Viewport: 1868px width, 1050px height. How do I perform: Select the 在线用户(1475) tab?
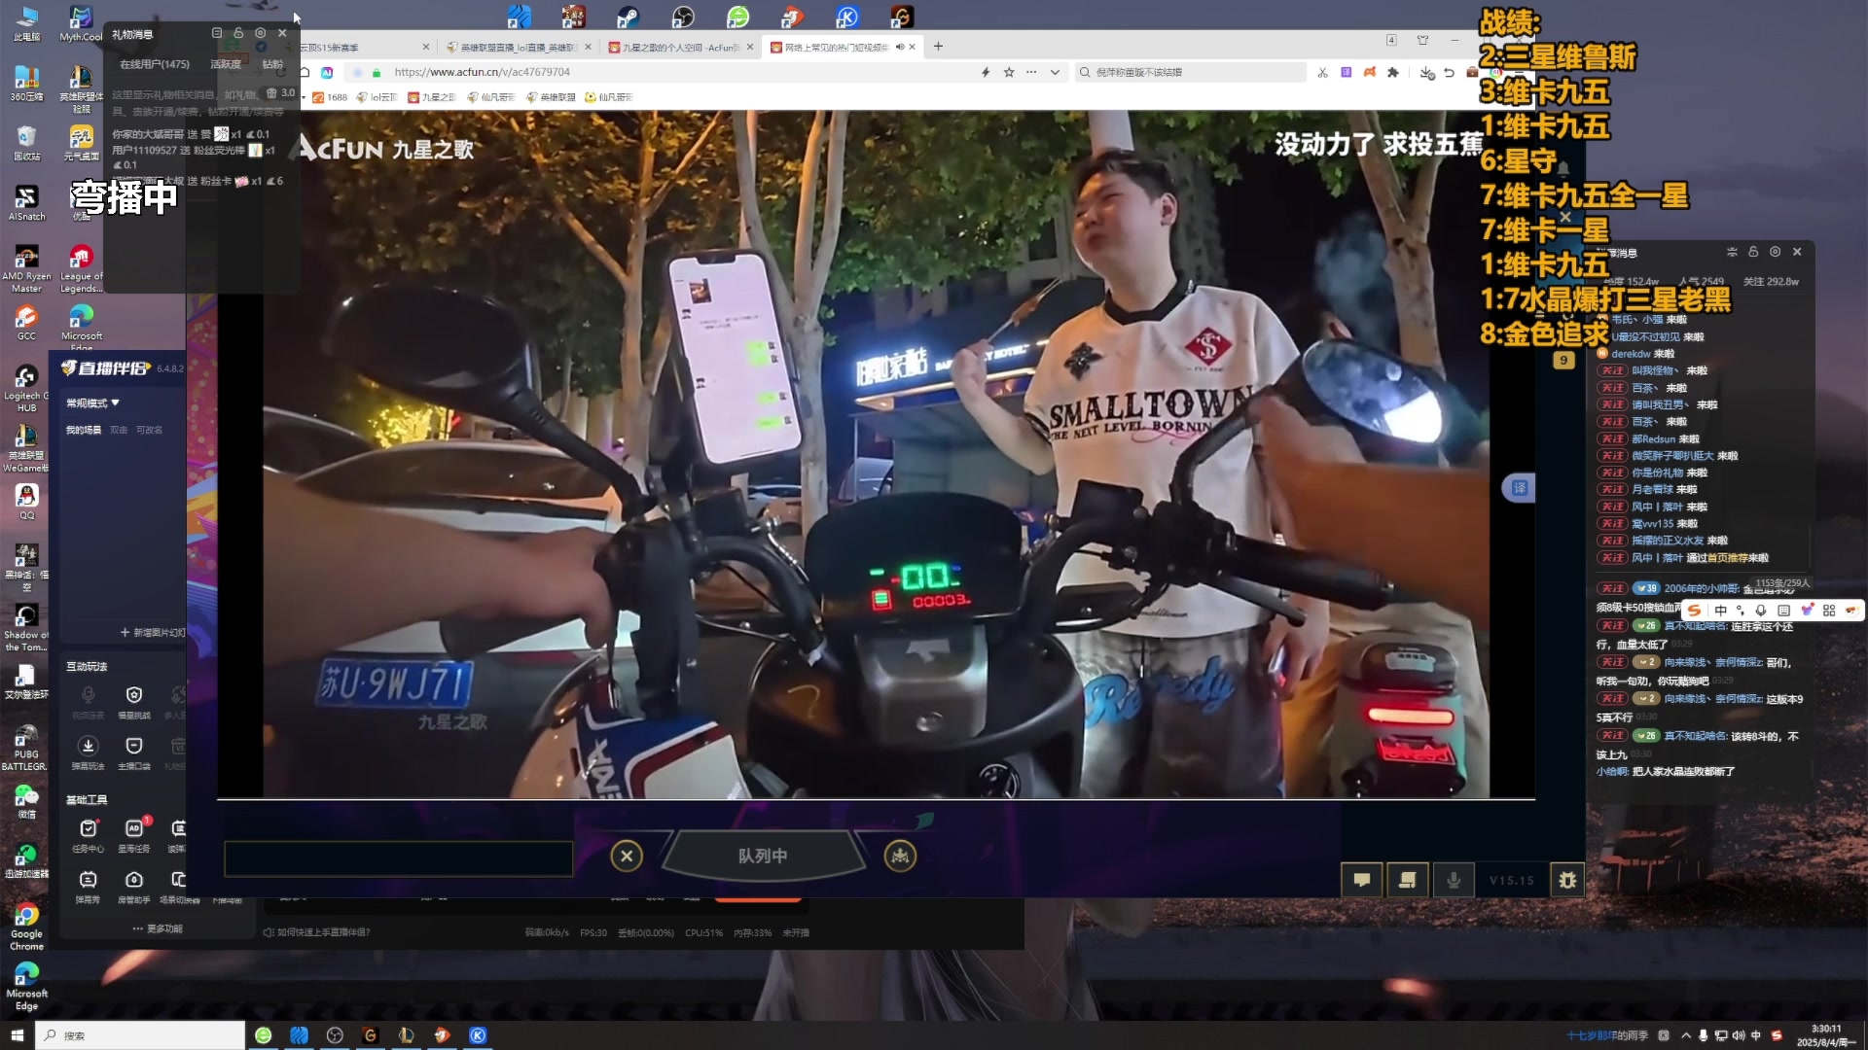coord(154,64)
